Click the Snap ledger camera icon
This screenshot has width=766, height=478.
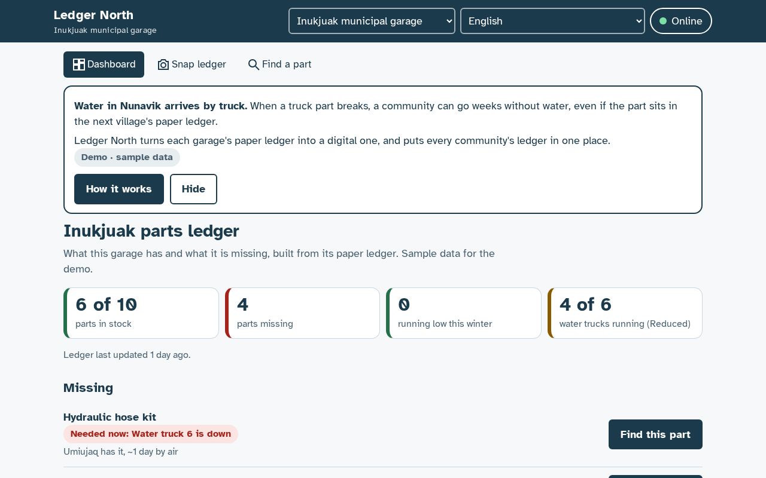(163, 65)
